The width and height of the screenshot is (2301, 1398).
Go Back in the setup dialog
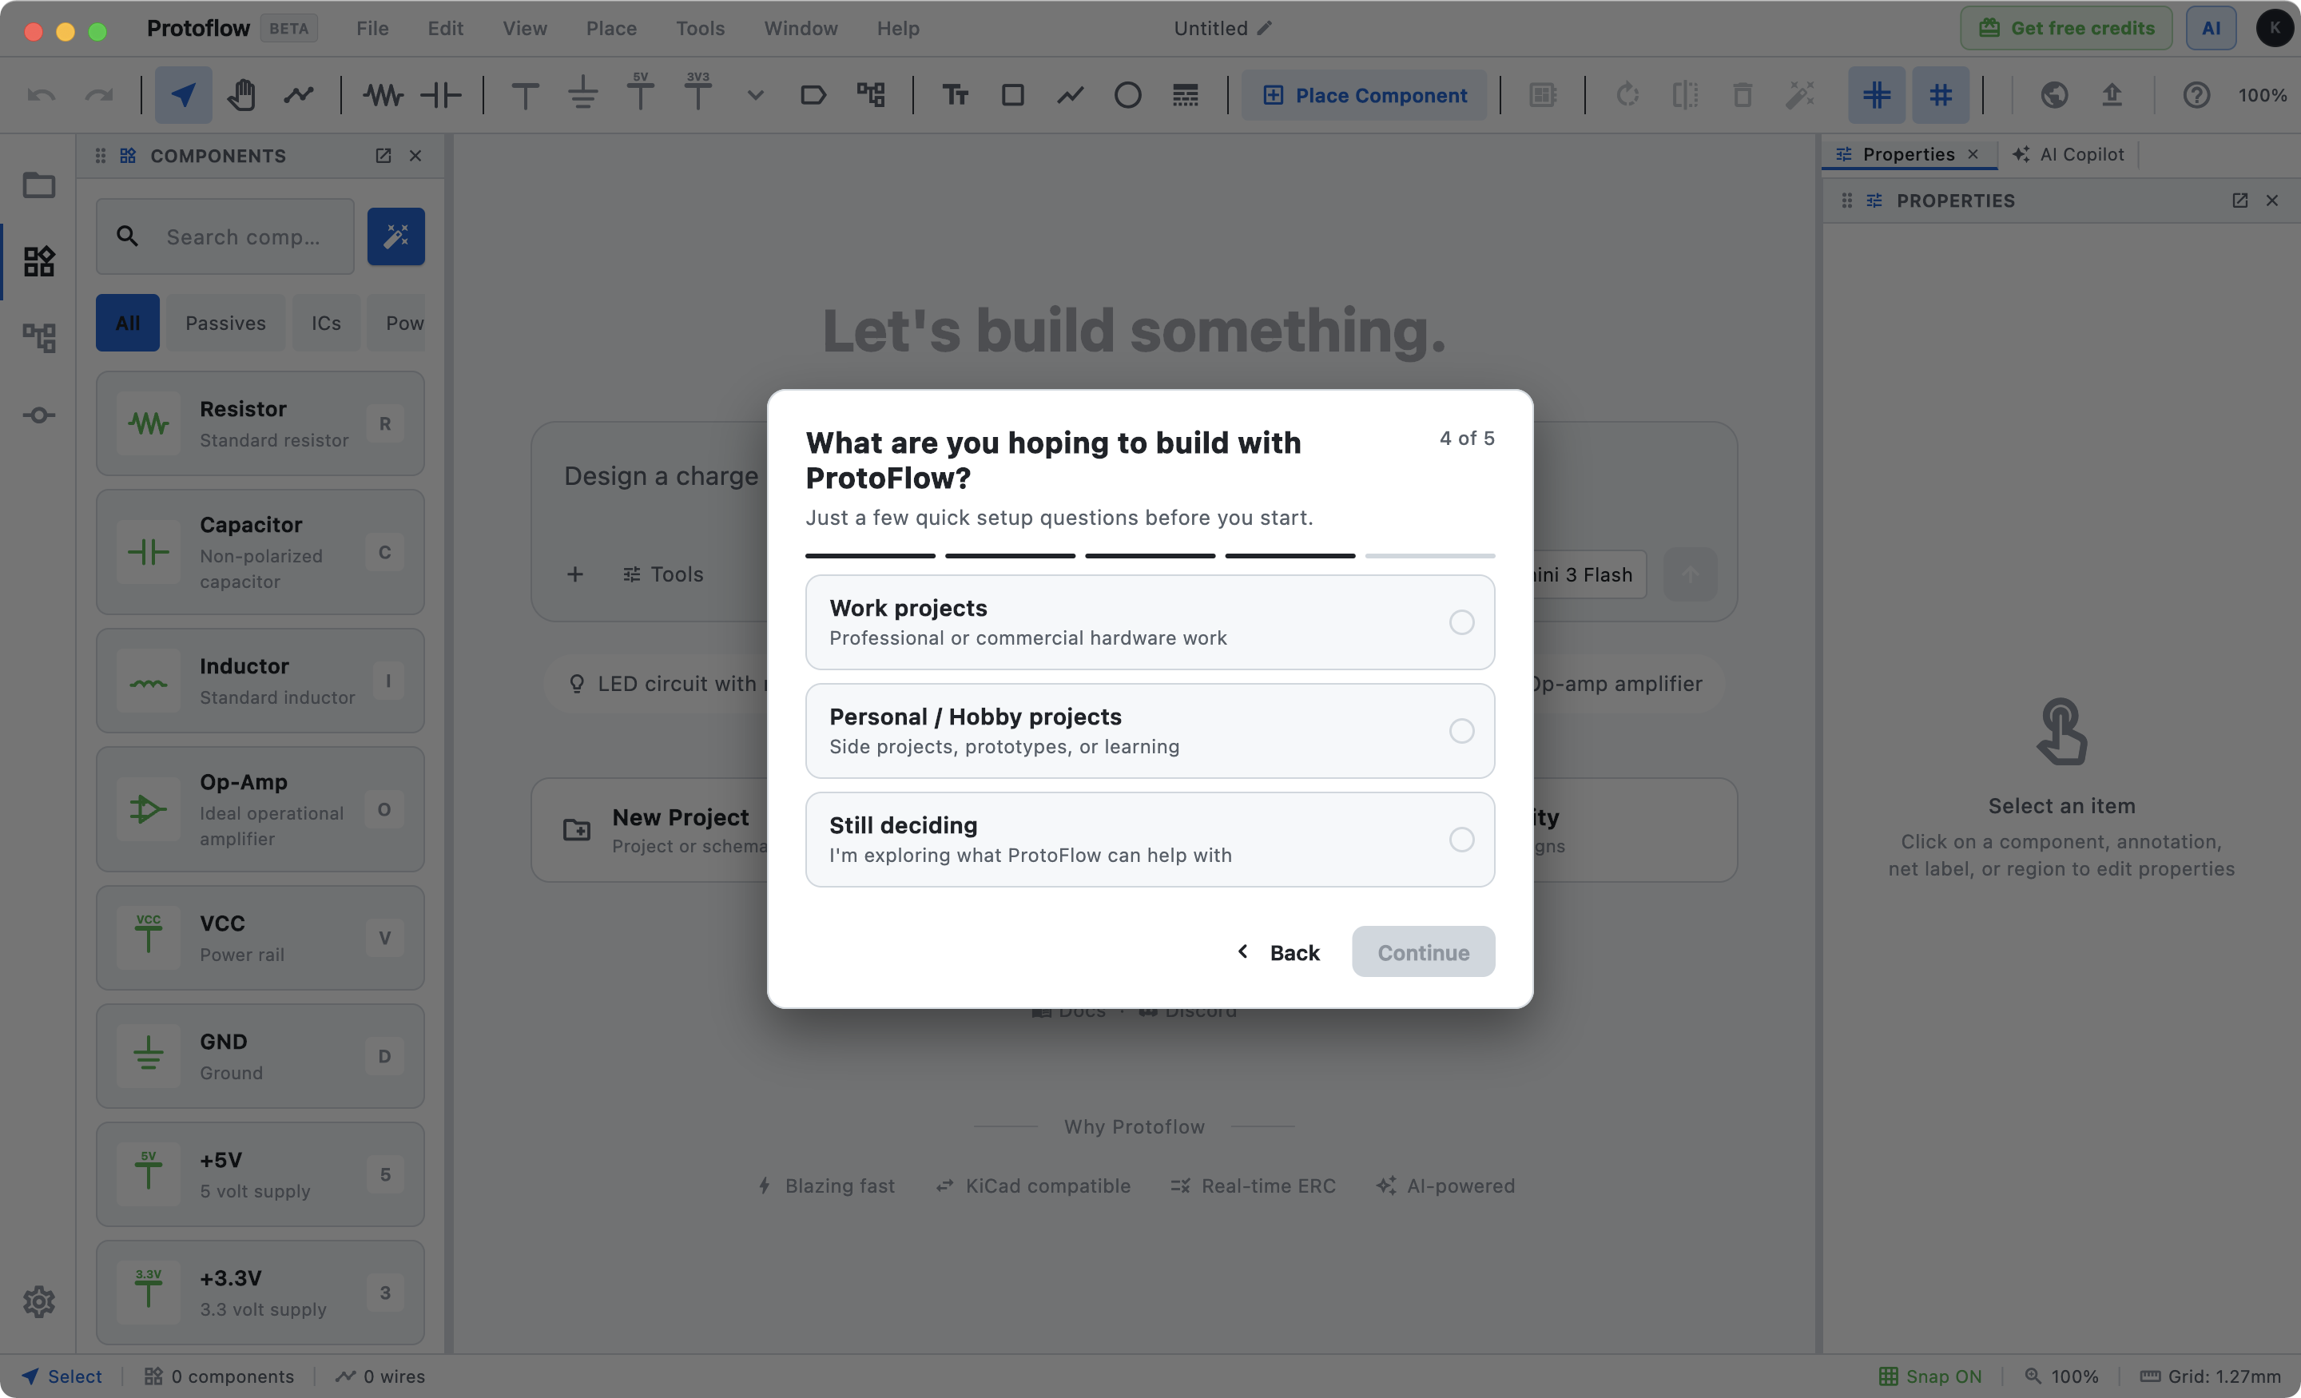click(x=1278, y=951)
